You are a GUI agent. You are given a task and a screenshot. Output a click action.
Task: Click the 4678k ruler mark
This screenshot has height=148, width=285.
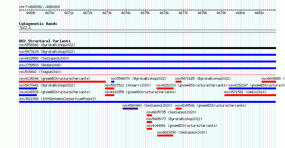[202, 13]
